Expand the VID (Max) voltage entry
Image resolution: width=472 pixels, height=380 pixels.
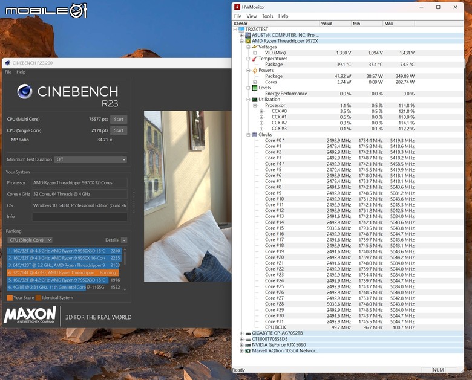point(255,53)
